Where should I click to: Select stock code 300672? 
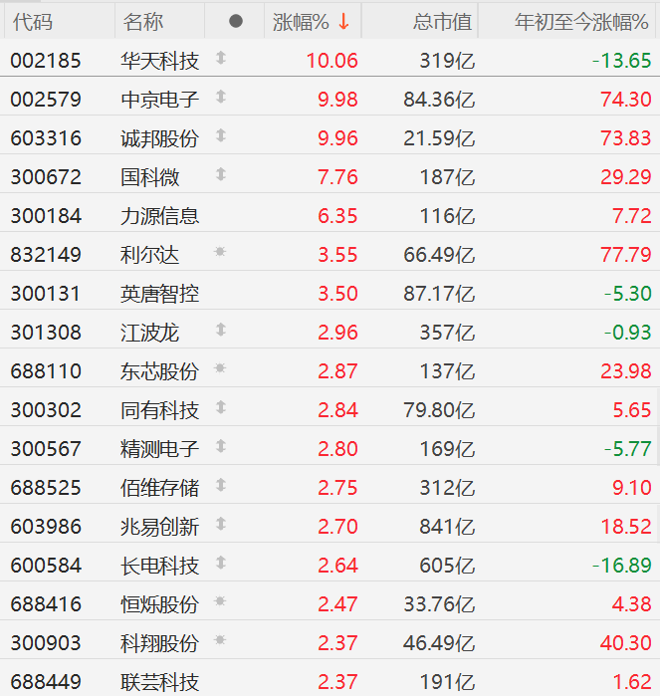pyautogui.click(x=46, y=177)
